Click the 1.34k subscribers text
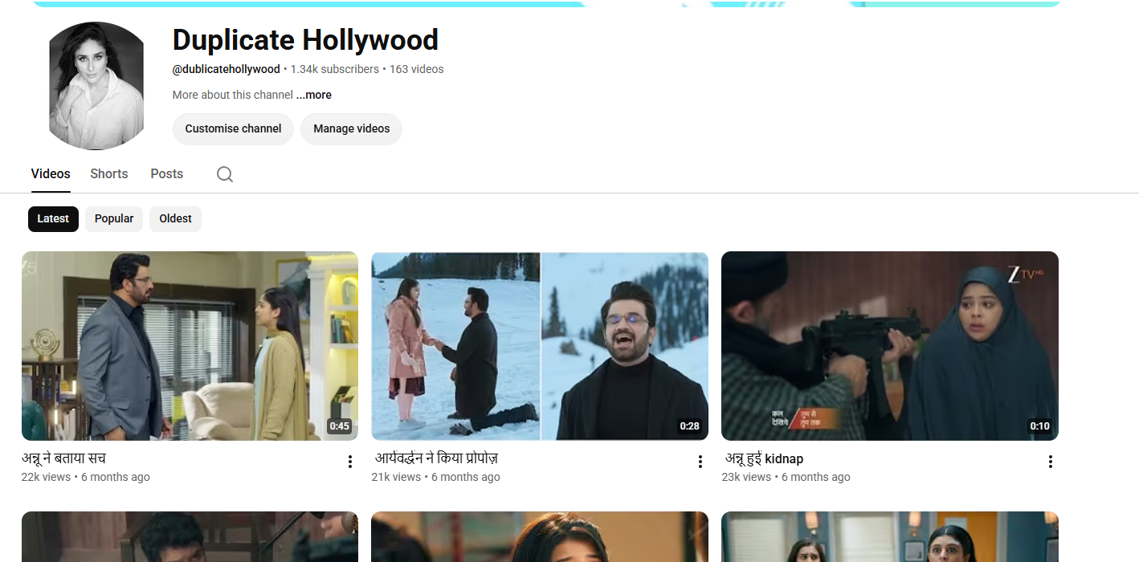The height and width of the screenshot is (562, 1139). coord(335,69)
